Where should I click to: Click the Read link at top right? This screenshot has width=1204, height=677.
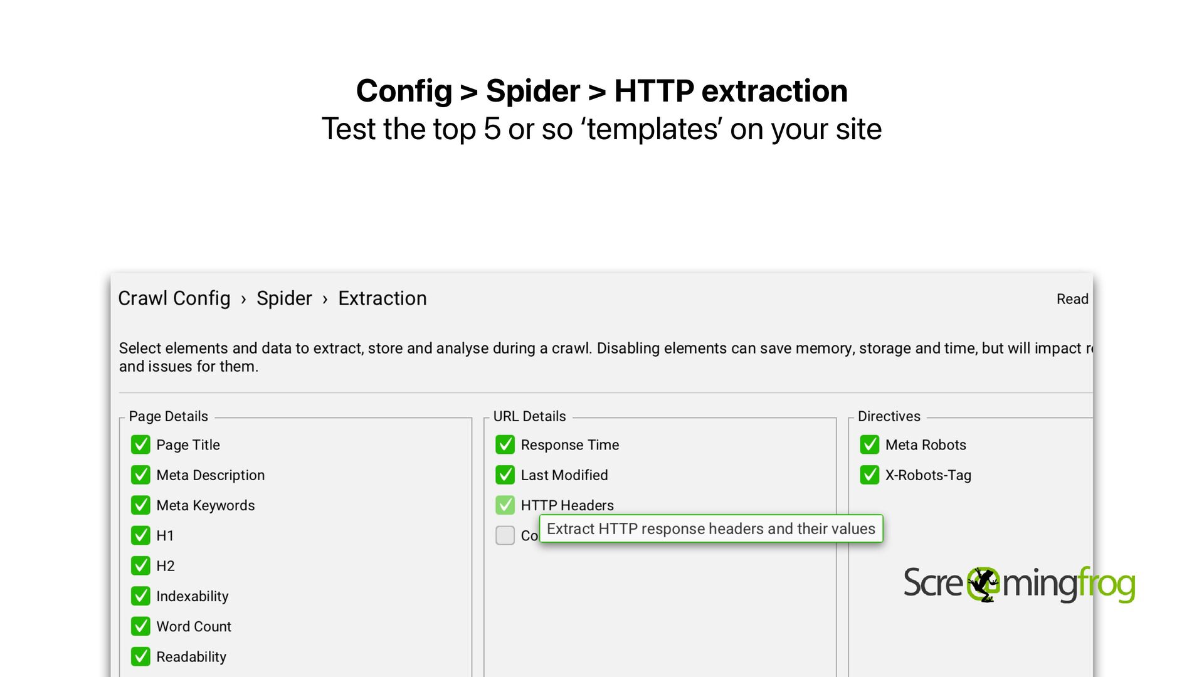click(1072, 299)
